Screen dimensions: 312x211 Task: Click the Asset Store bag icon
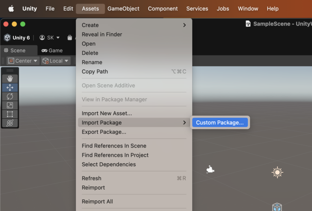click(70, 38)
